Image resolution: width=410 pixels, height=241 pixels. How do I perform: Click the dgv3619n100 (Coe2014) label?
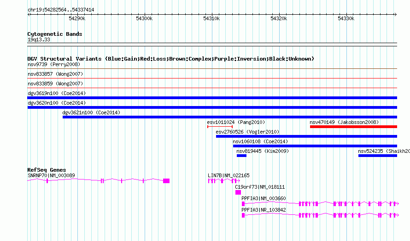click(x=57, y=93)
